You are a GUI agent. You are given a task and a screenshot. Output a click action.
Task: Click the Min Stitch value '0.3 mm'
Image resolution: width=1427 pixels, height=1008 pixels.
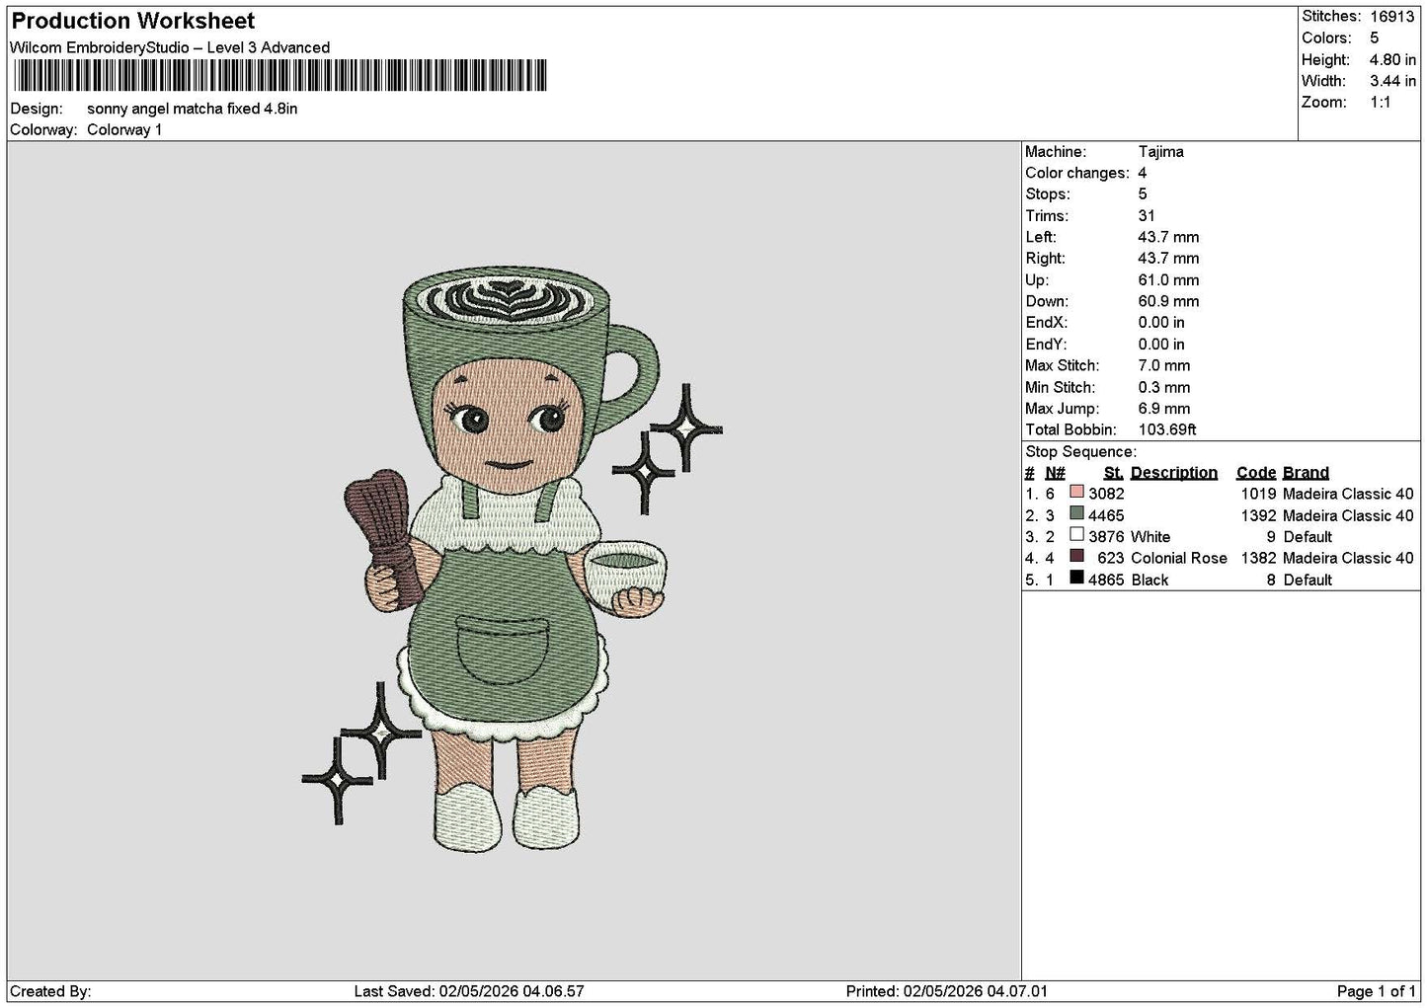pos(1164,387)
